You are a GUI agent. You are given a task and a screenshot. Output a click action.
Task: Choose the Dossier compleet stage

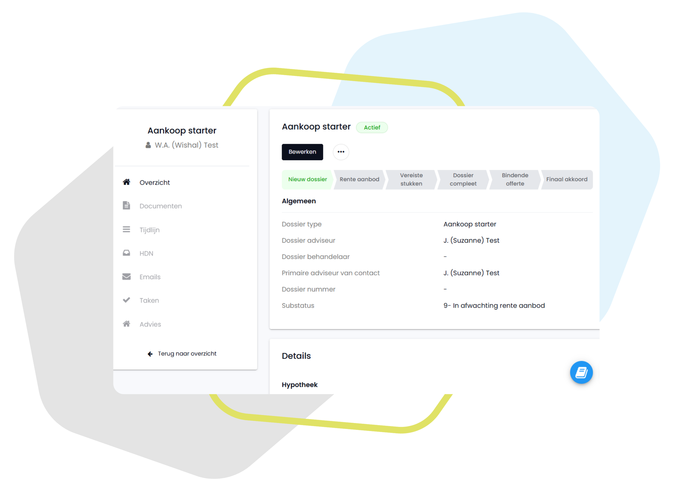tap(463, 179)
